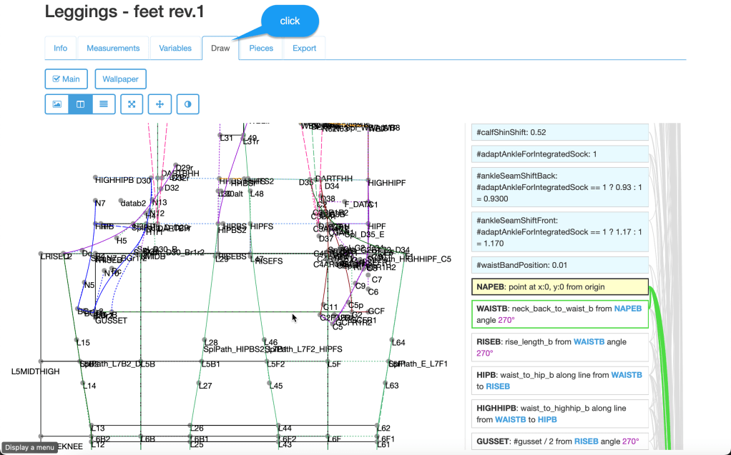Open the Export tab
The image size is (731, 455).
(x=304, y=49)
